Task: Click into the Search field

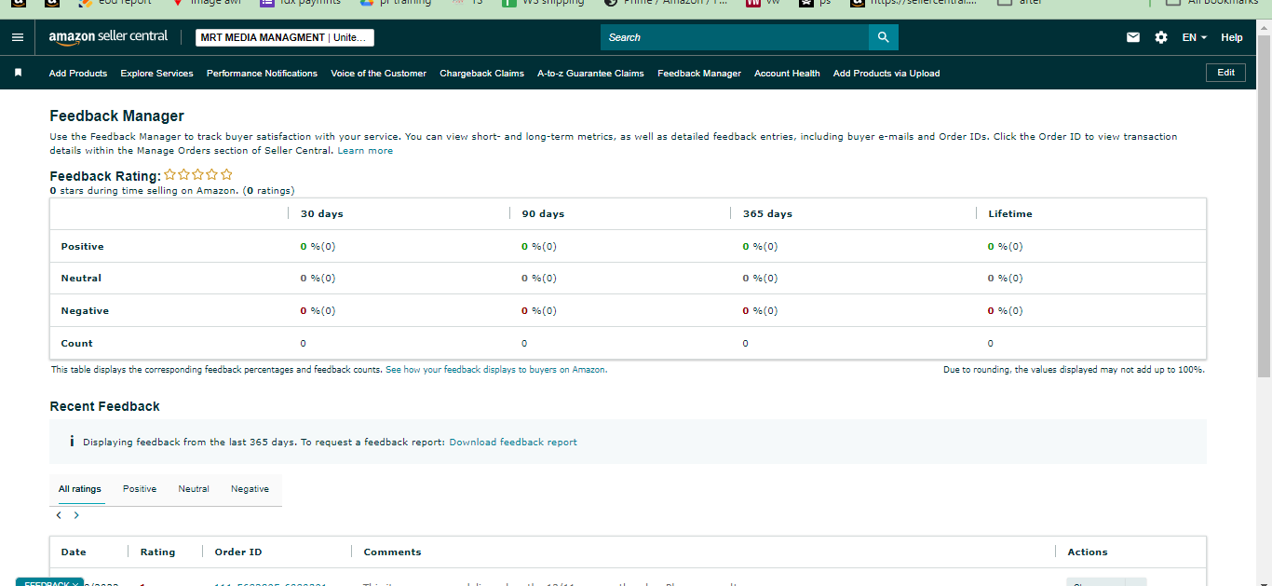Action: [x=735, y=37]
